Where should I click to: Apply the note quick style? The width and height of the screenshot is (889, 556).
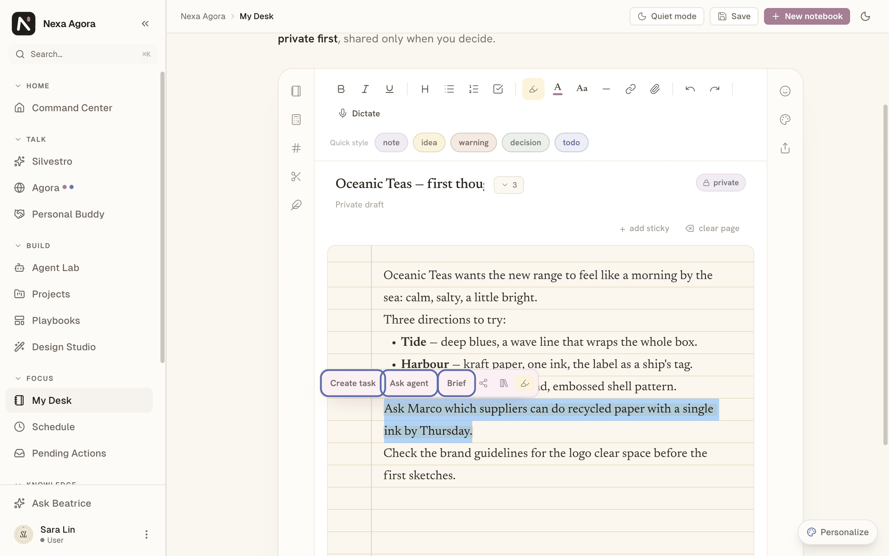(x=391, y=143)
